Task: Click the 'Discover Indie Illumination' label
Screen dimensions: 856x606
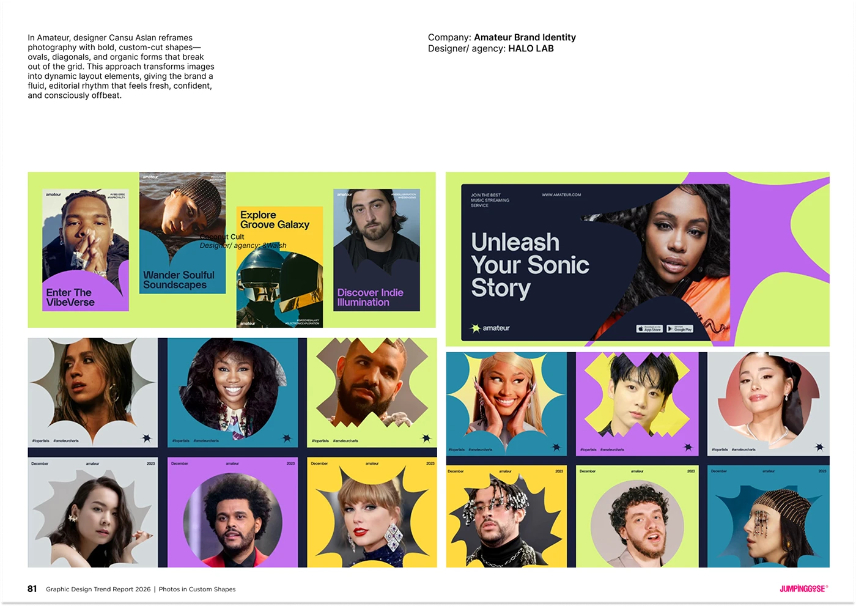Action: point(371,297)
